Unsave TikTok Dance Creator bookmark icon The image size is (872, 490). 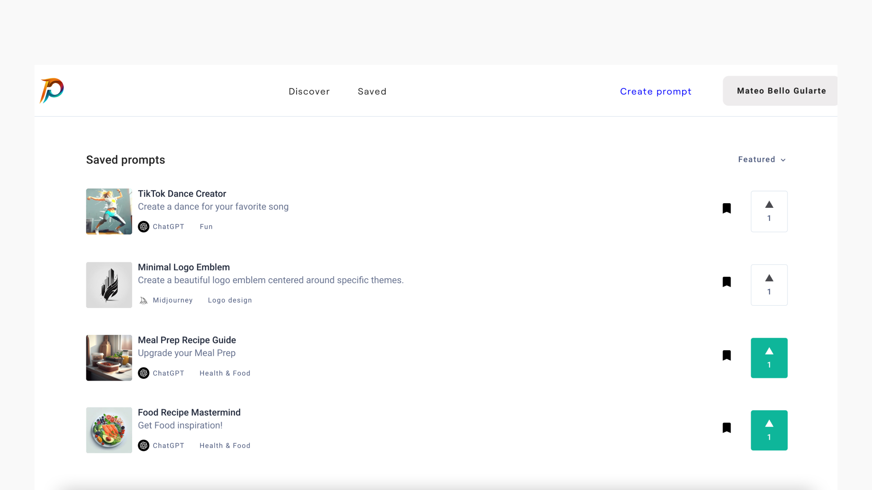pos(727,208)
